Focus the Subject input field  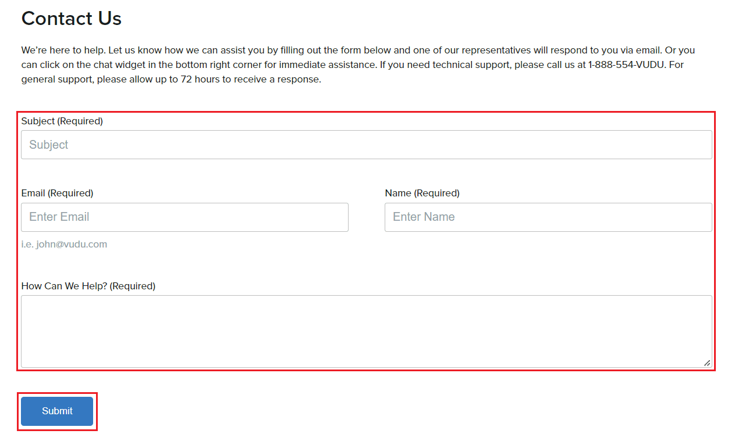click(x=367, y=145)
